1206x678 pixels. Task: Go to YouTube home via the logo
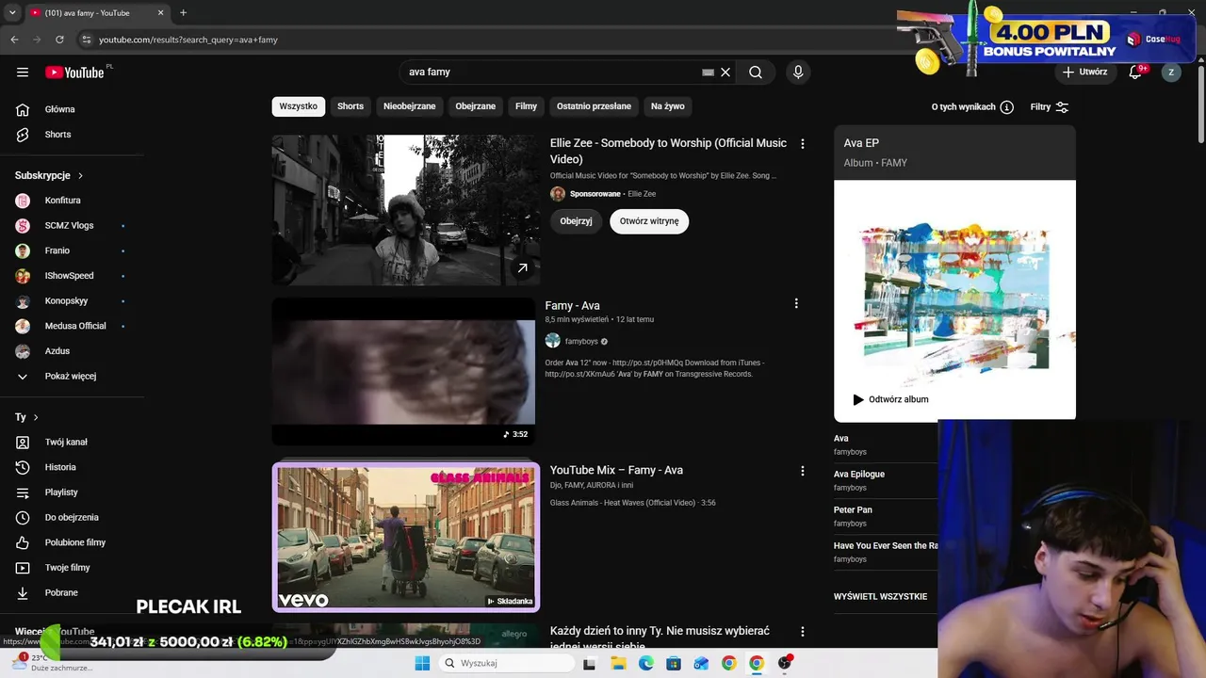tap(74, 73)
